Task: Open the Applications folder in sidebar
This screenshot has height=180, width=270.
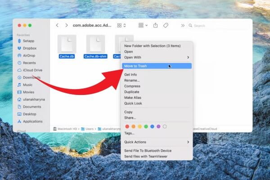Action: point(32,121)
